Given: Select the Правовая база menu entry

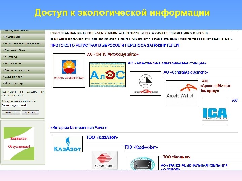Looking at the screenshot, I should pos(23,50).
